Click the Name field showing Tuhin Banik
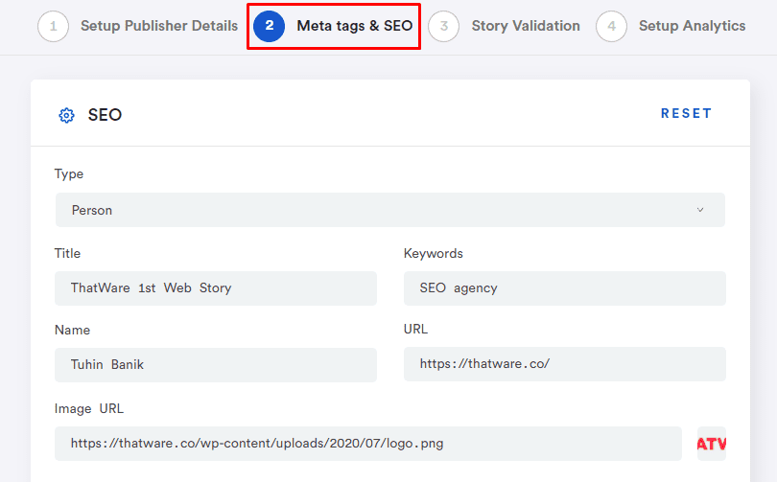777x482 pixels. pos(216,365)
